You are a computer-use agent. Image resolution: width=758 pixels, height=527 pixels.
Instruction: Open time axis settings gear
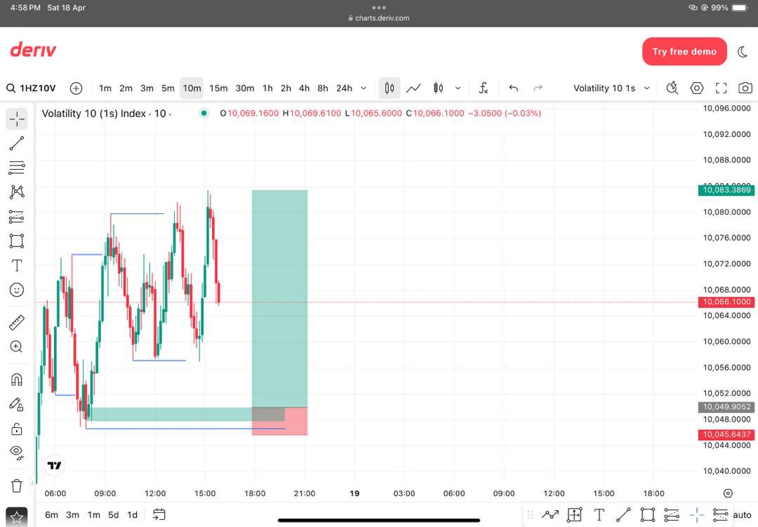(728, 493)
